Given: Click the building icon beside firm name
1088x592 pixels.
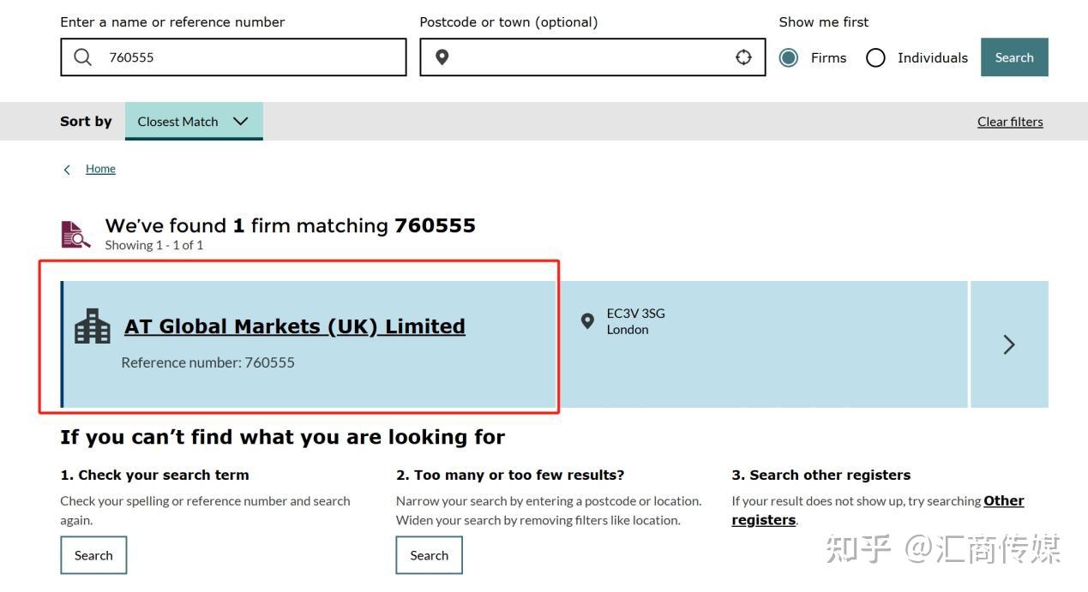Looking at the screenshot, I should [x=93, y=326].
